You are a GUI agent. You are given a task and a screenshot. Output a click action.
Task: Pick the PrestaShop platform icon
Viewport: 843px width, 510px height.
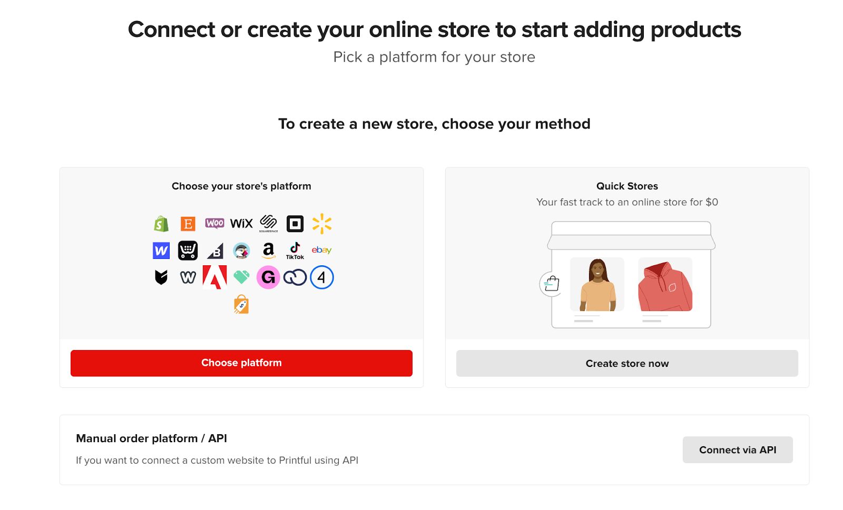point(241,250)
